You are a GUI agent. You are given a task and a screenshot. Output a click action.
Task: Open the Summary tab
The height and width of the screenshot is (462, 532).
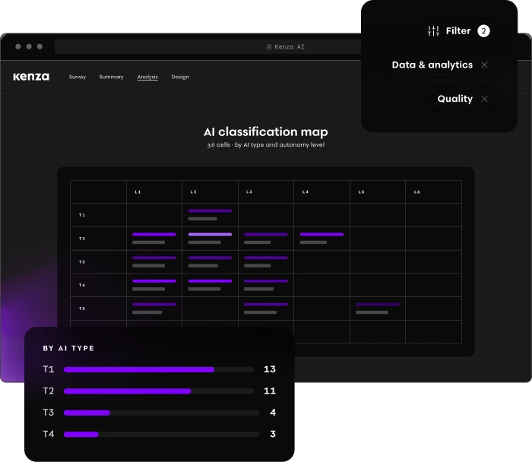[x=111, y=77]
